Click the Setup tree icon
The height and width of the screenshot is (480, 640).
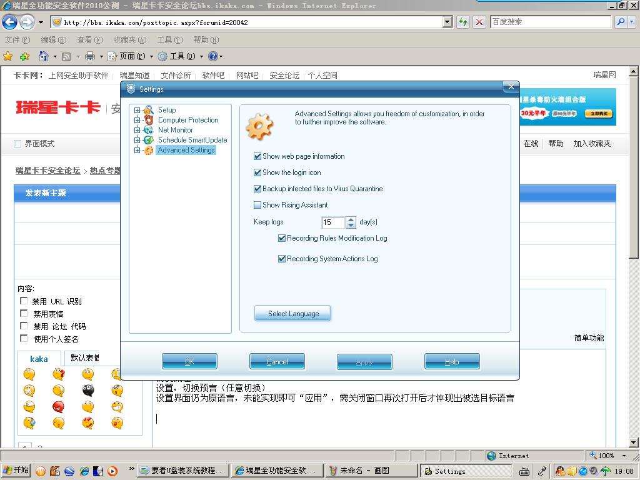click(x=149, y=110)
